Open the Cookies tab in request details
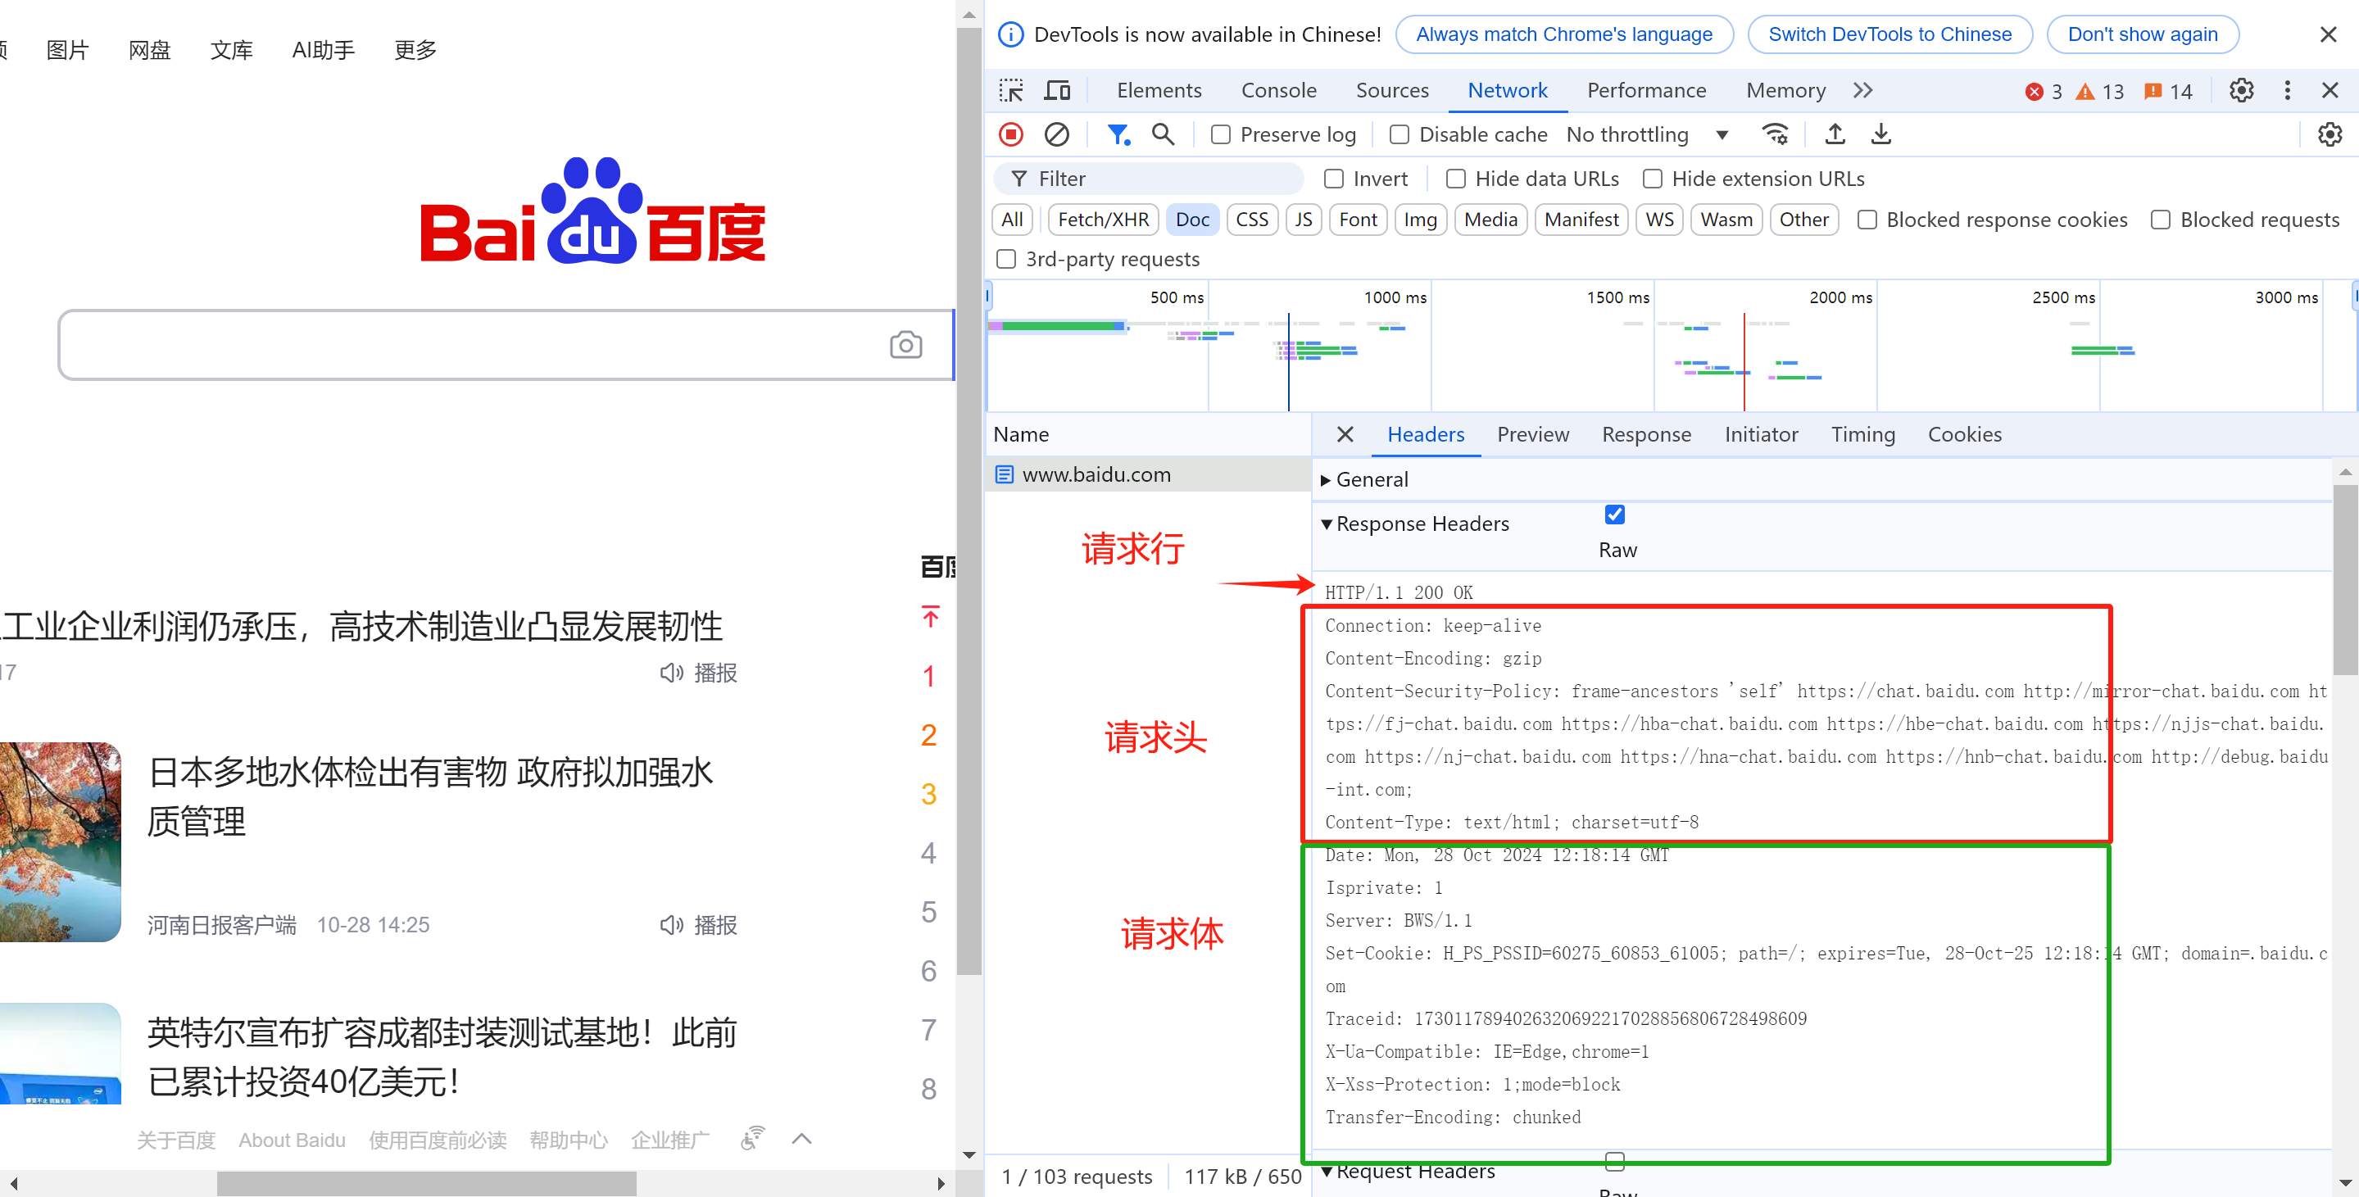This screenshot has width=2359, height=1197. [1964, 434]
